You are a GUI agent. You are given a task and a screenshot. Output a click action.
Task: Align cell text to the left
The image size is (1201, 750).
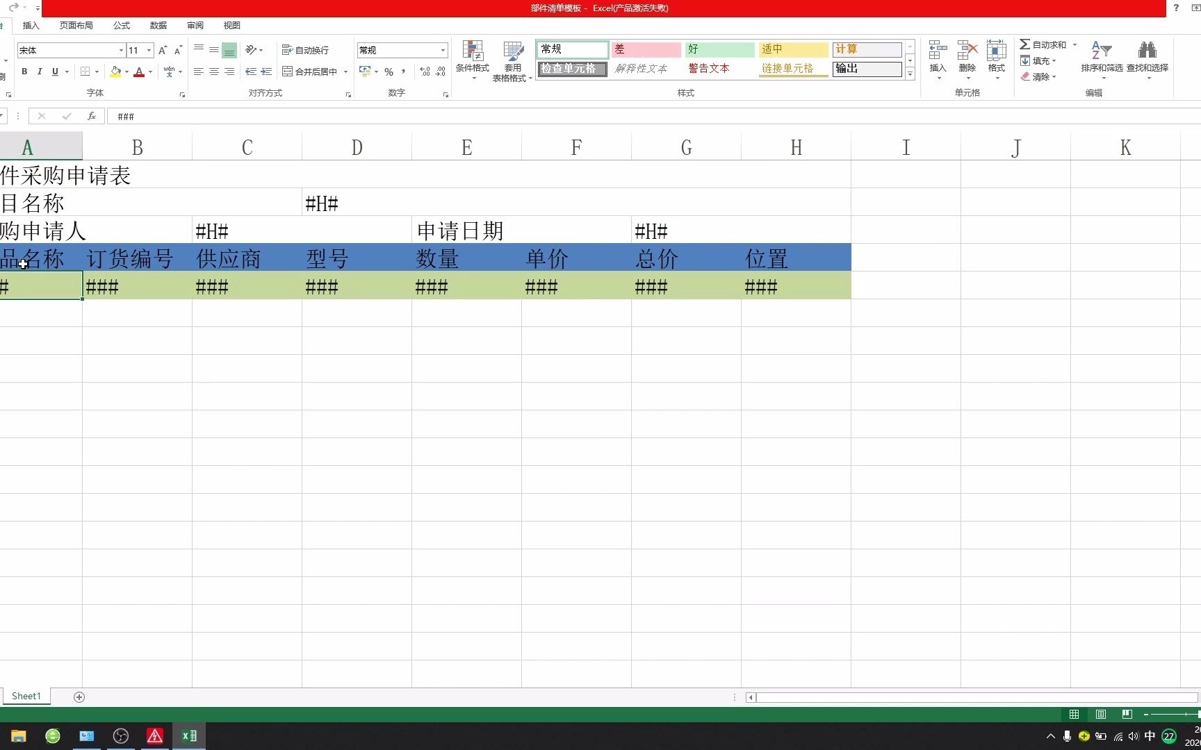[x=199, y=72]
